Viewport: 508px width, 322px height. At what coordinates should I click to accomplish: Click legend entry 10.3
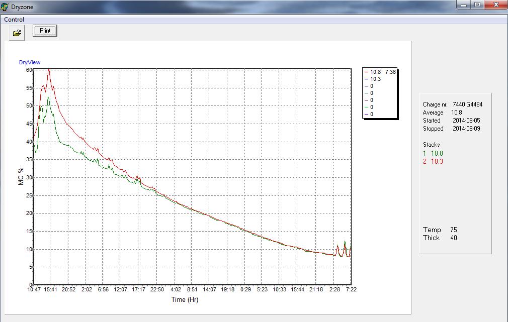(x=373, y=79)
